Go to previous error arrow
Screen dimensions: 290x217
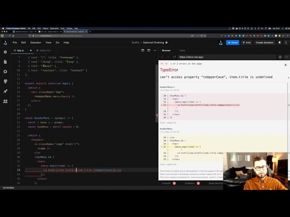click(162, 64)
